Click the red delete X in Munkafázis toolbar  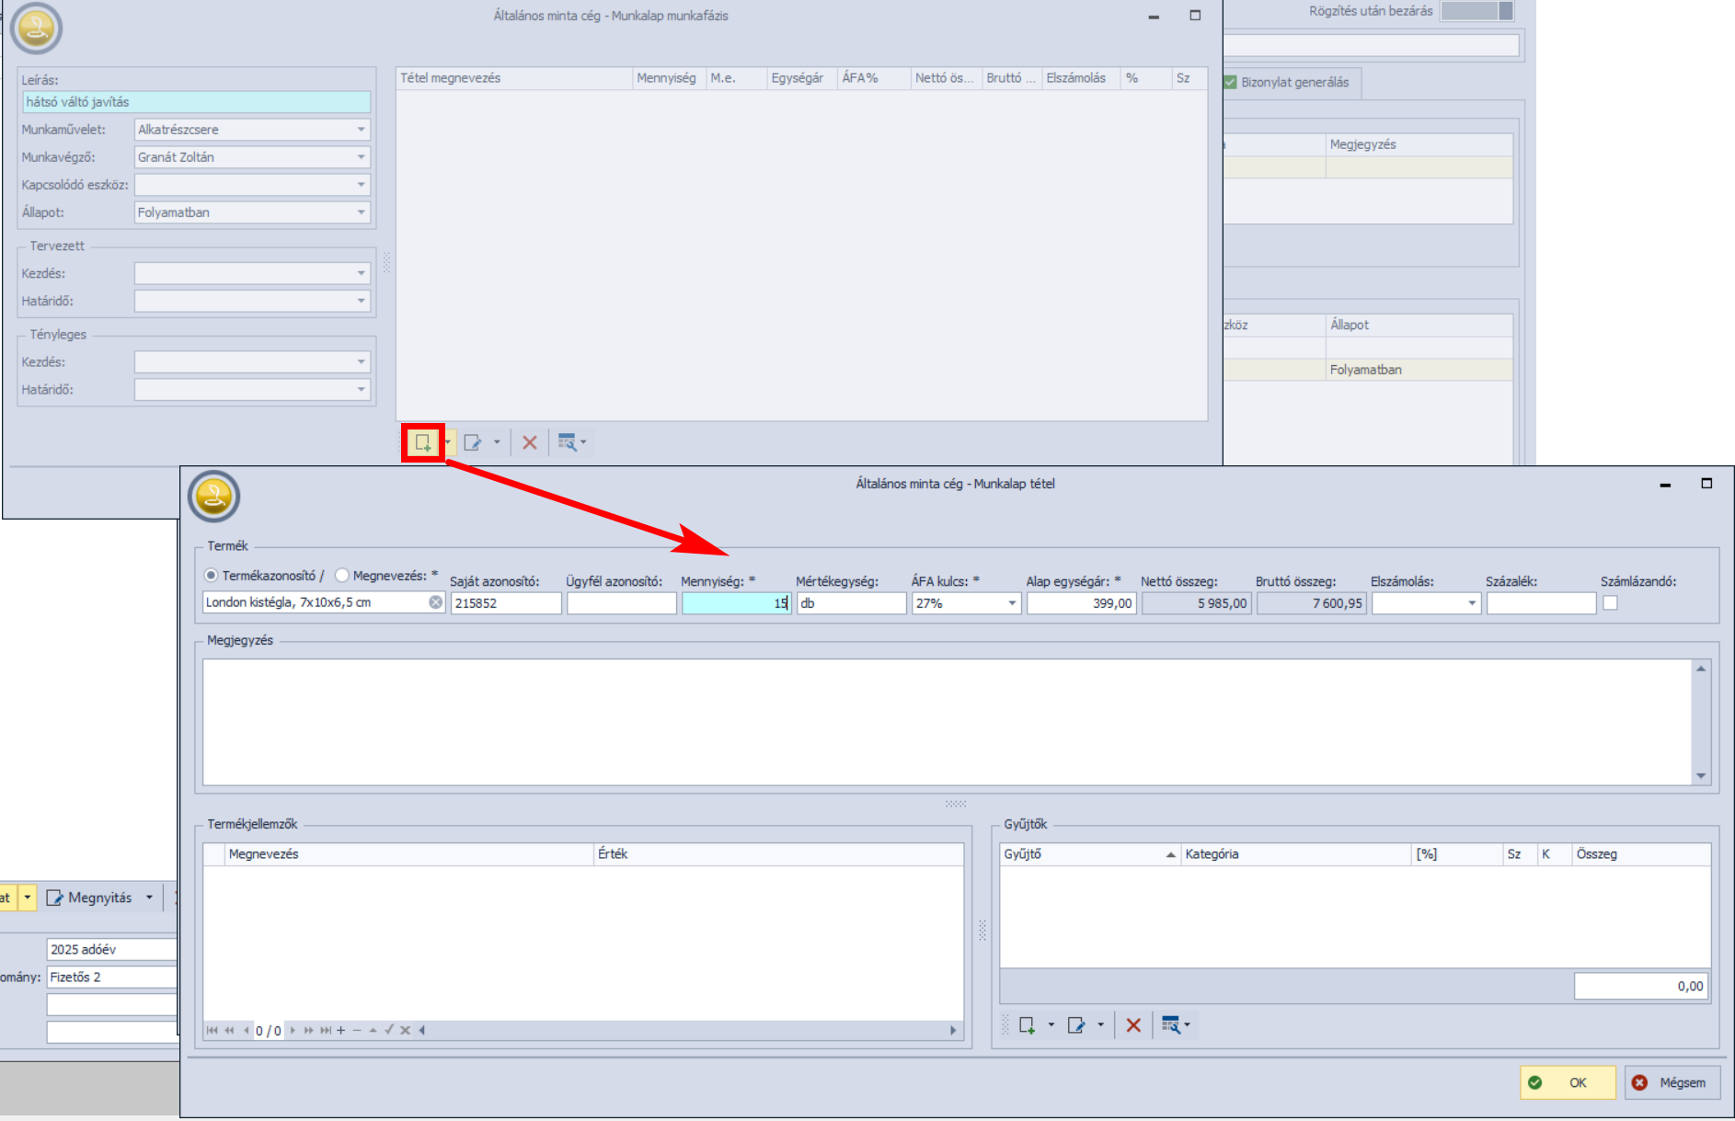coord(530,443)
